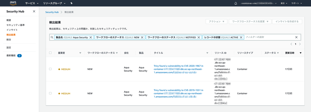The width and height of the screenshot is (311, 112).
Task: Open the 東京 region dropdown
Action: tap(284, 3)
